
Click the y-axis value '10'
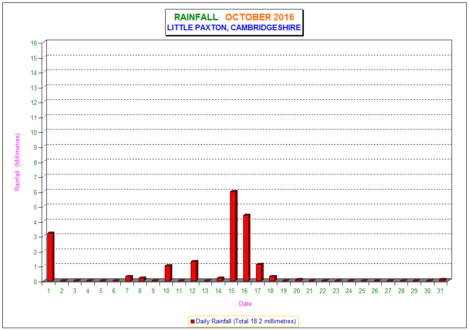point(34,132)
